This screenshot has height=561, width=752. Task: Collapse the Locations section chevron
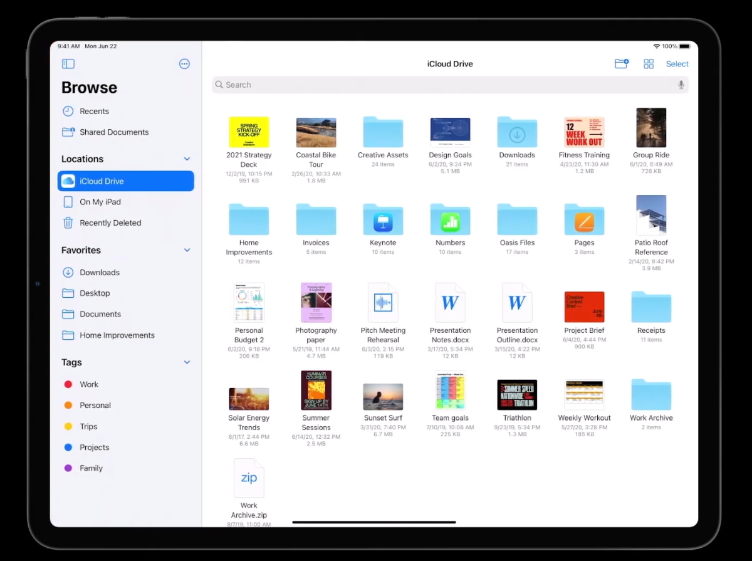(x=187, y=159)
